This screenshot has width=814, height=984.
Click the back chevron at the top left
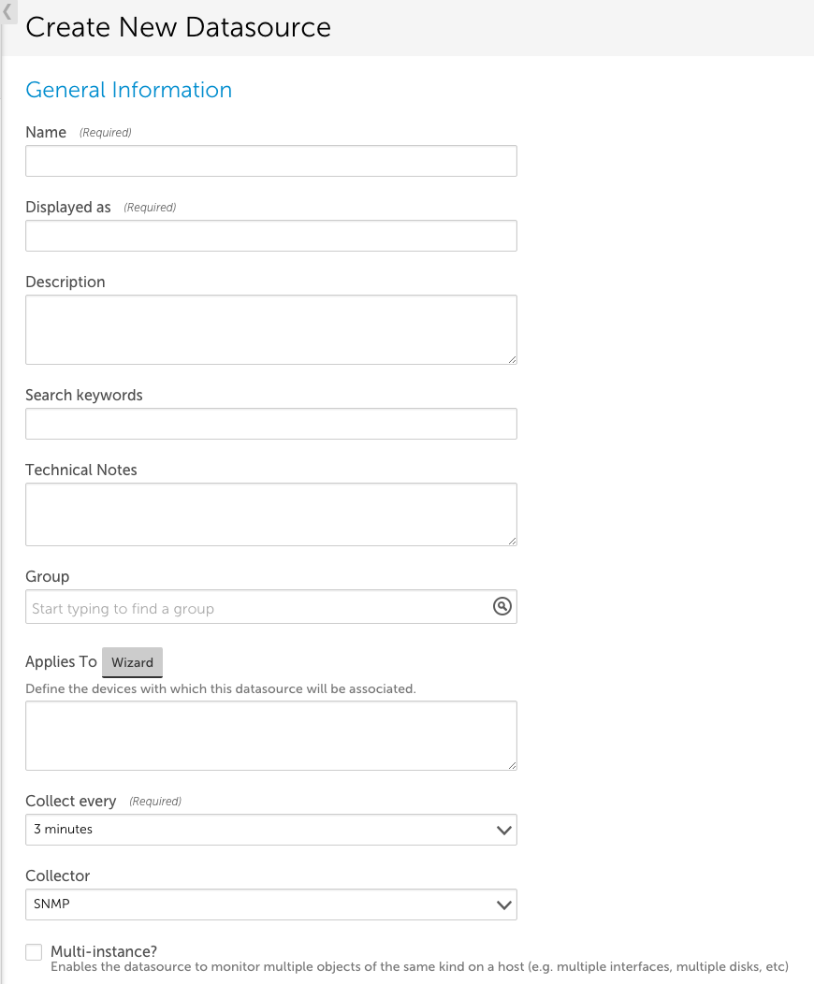point(7,13)
